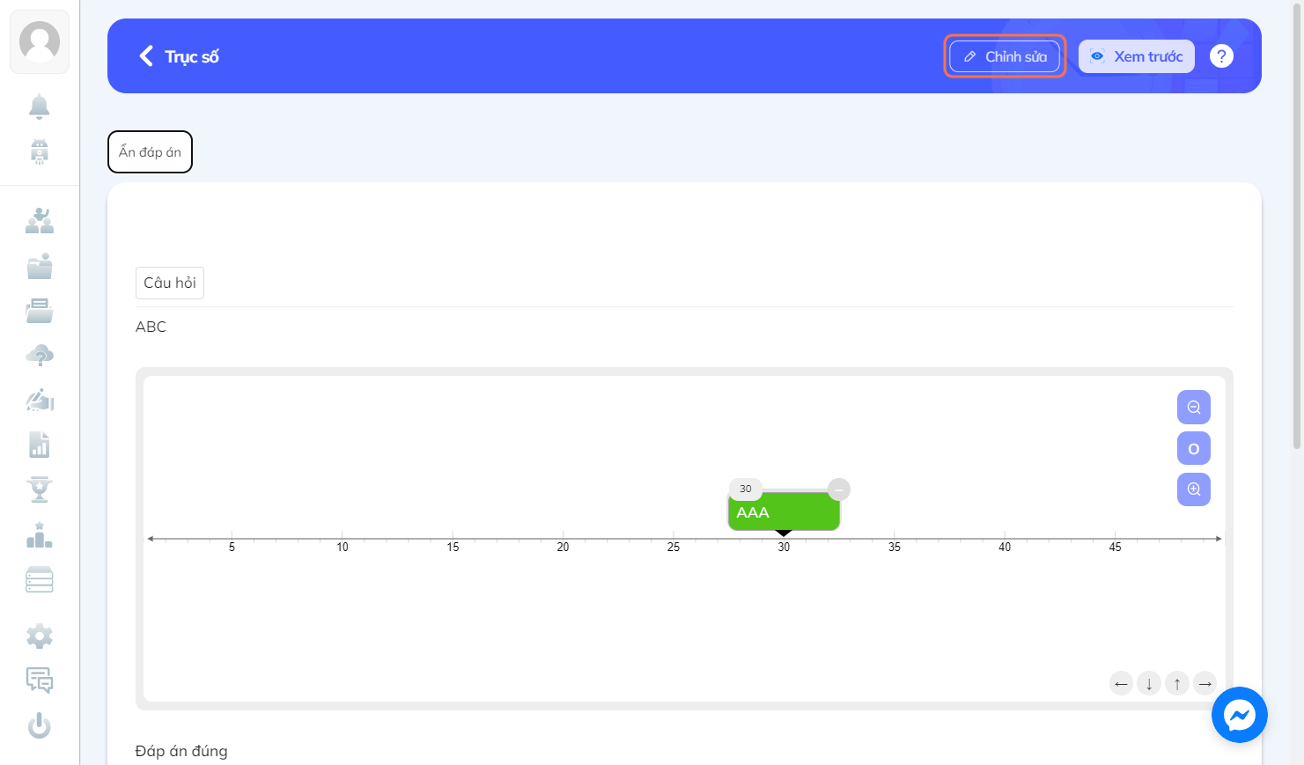Pan the number line up arrow
The image size is (1304, 765).
(1177, 683)
